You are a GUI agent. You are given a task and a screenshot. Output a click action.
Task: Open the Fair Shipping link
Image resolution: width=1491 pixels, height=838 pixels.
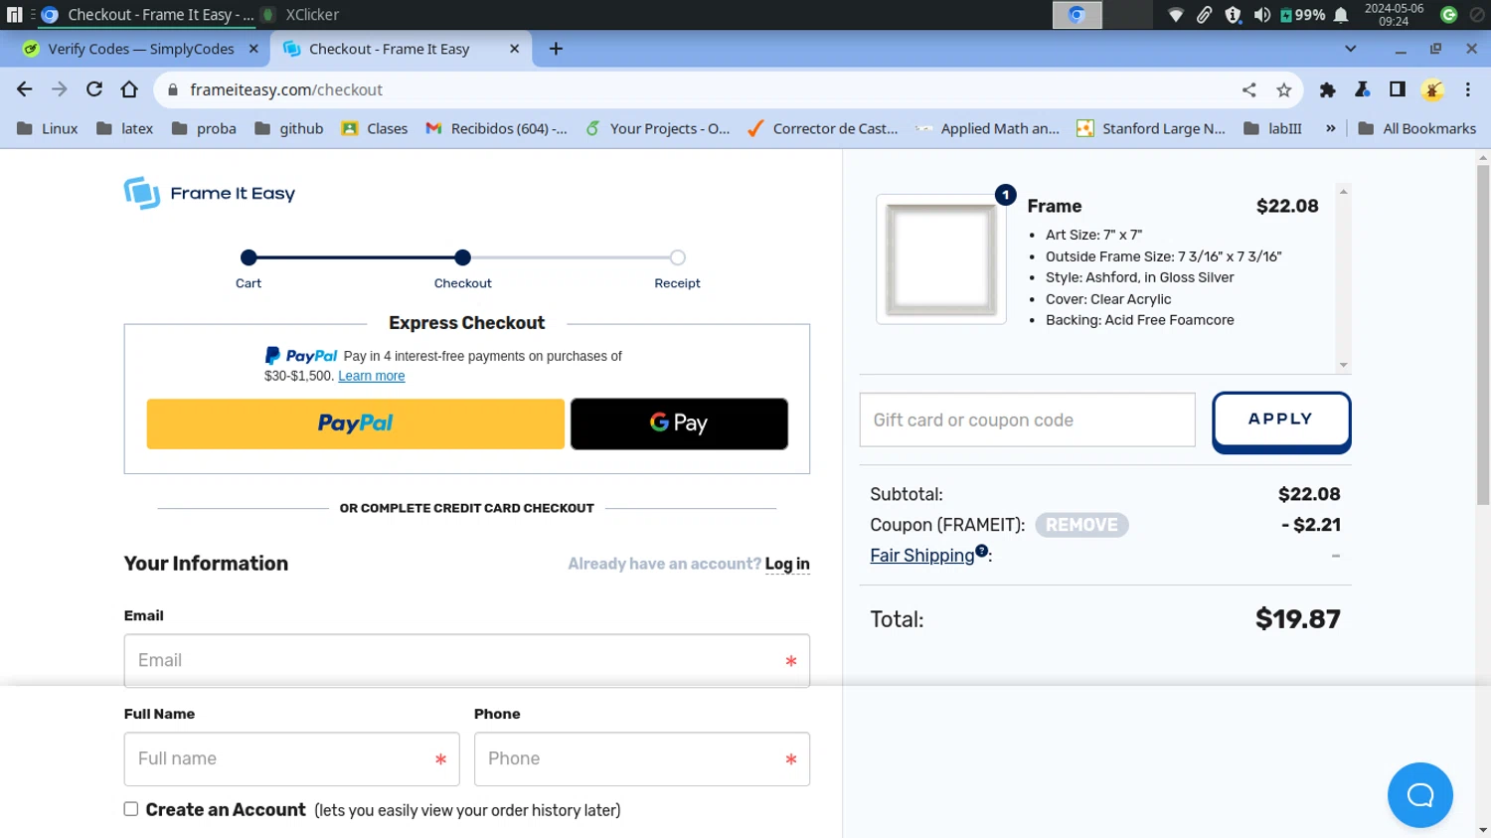coord(922,556)
